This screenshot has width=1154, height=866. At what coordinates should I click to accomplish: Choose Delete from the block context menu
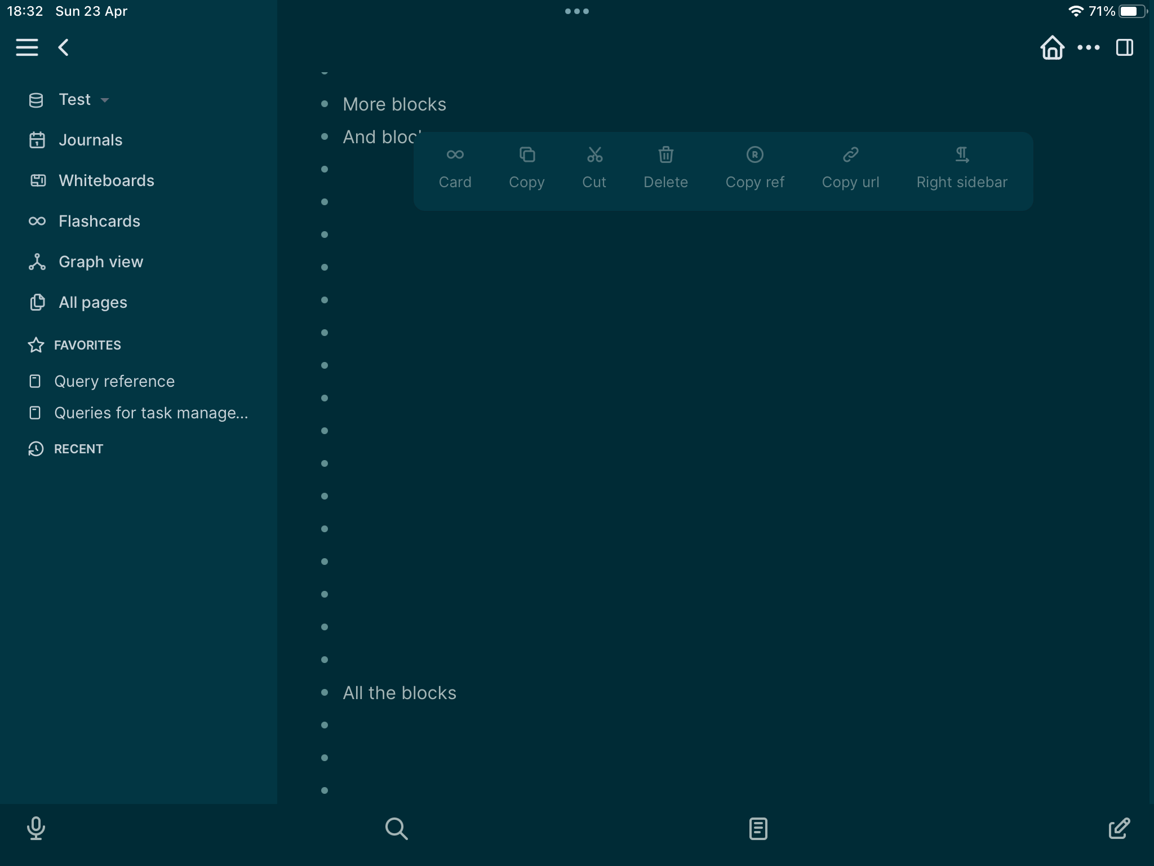point(666,168)
